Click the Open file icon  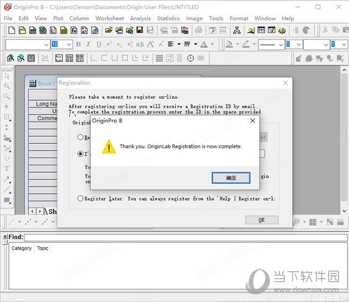(x=109, y=30)
